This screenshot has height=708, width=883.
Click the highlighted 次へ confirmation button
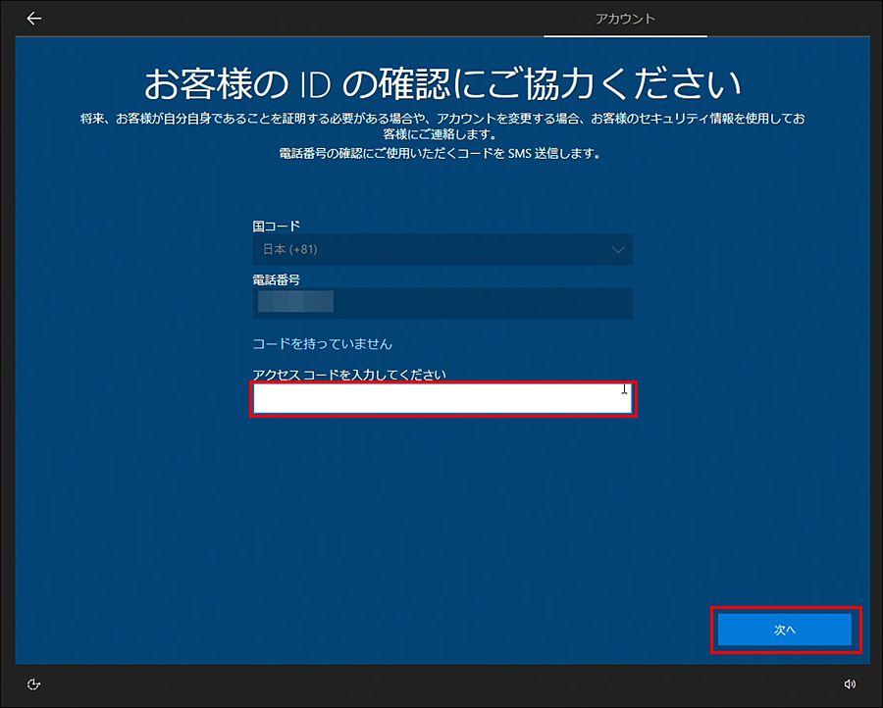coord(785,630)
